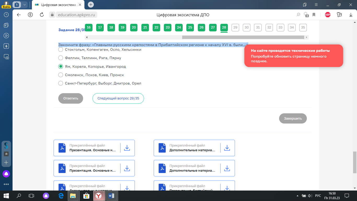Click the РУС language indicator
This screenshot has height=201, width=357.
tap(318, 196)
